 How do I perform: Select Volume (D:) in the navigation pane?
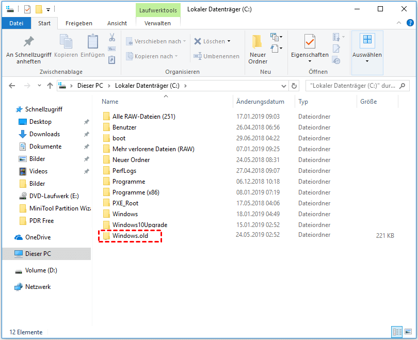click(41, 270)
